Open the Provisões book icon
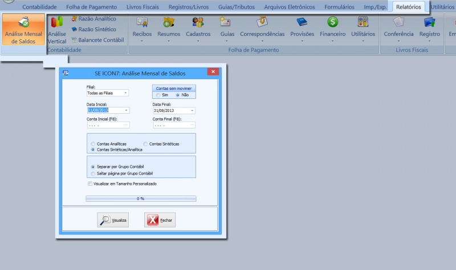The width and height of the screenshot is (456, 270). coord(302,23)
